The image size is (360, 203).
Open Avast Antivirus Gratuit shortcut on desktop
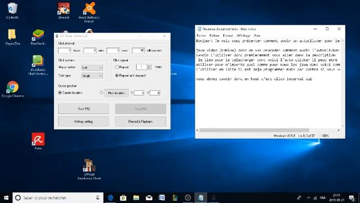pyautogui.click(x=89, y=12)
